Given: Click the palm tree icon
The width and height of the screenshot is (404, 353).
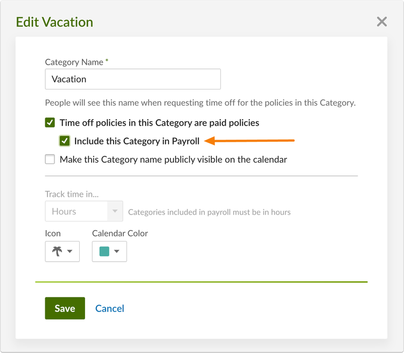Looking at the screenshot, I should [57, 251].
